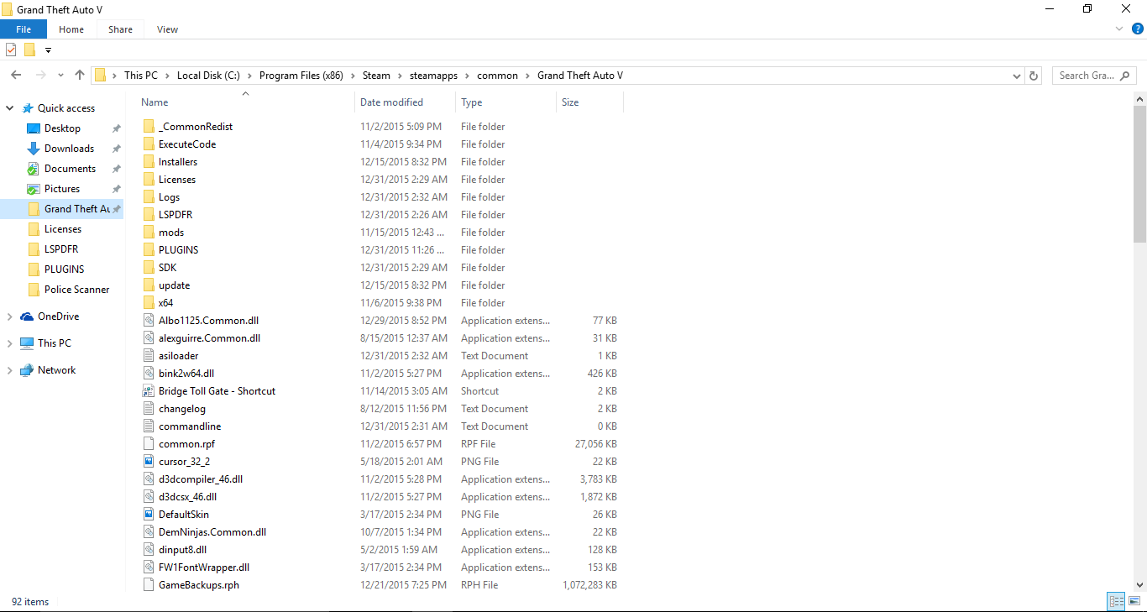This screenshot has width=1147, height=612.
Task: Switch to the Share ribbon tab
Action: 120,29
